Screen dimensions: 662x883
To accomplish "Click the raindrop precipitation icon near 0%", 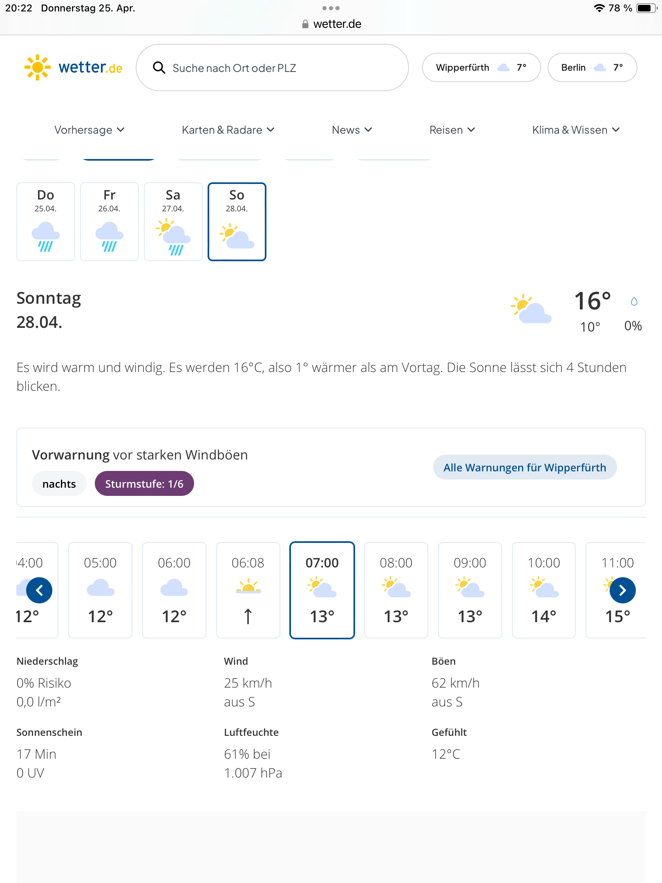I will point(634,302).
